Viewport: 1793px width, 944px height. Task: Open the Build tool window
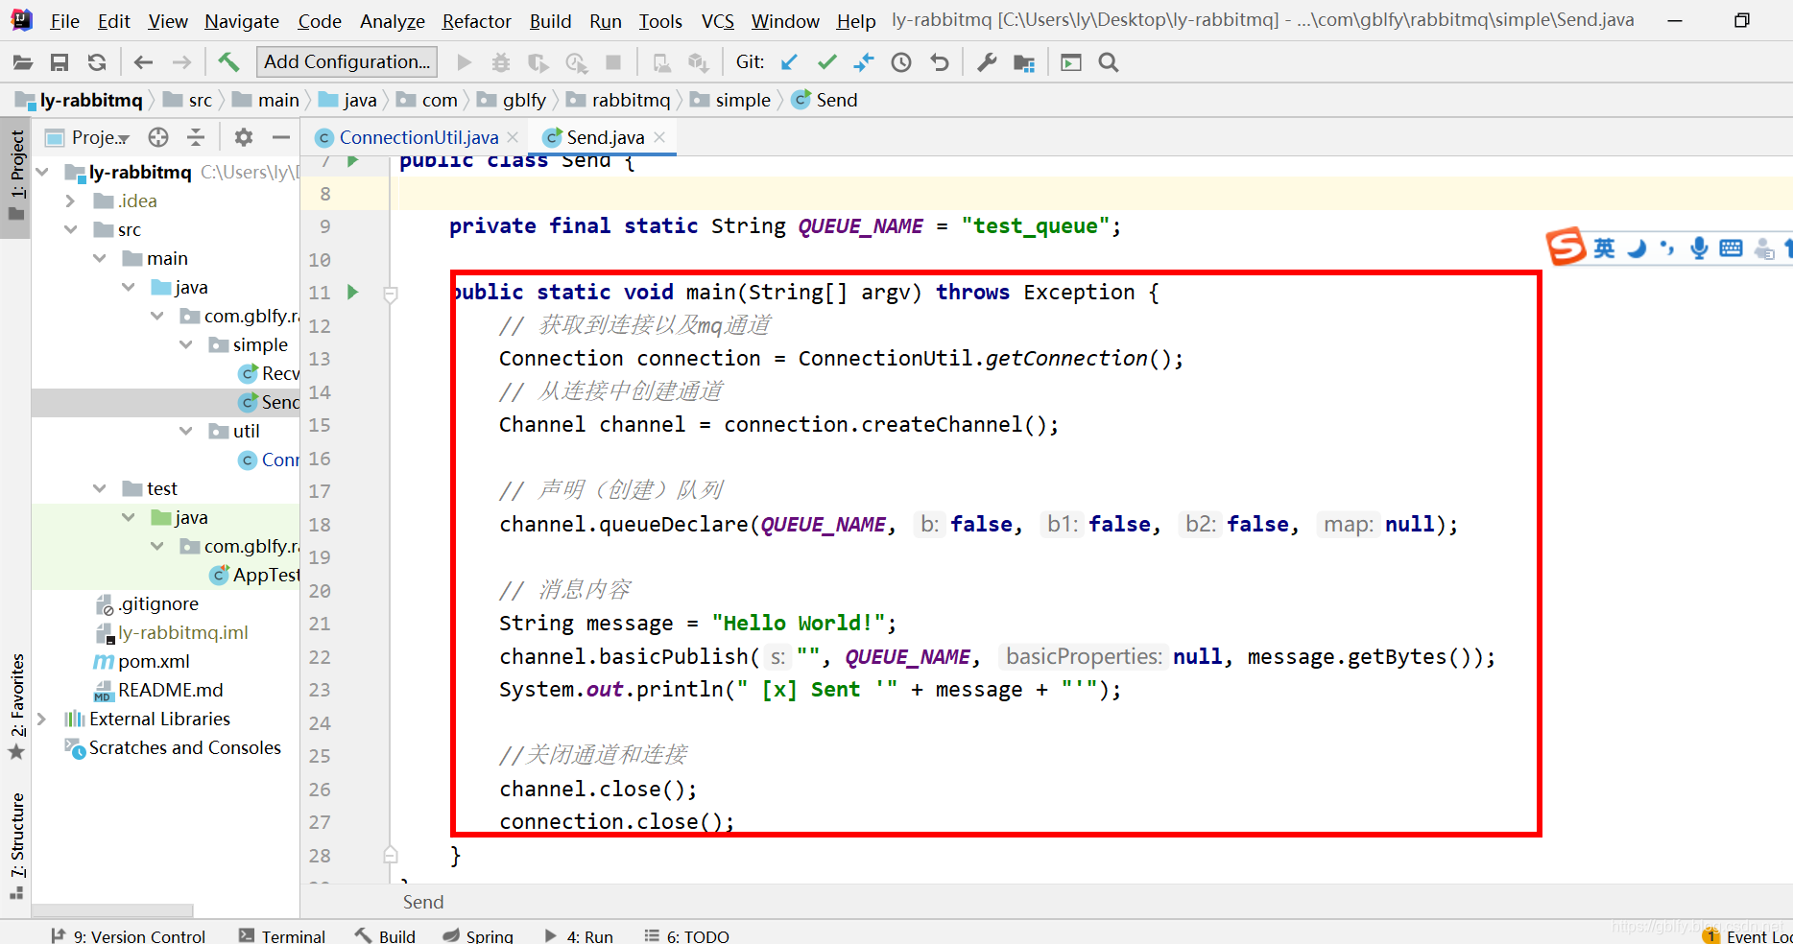click(386, 935)
